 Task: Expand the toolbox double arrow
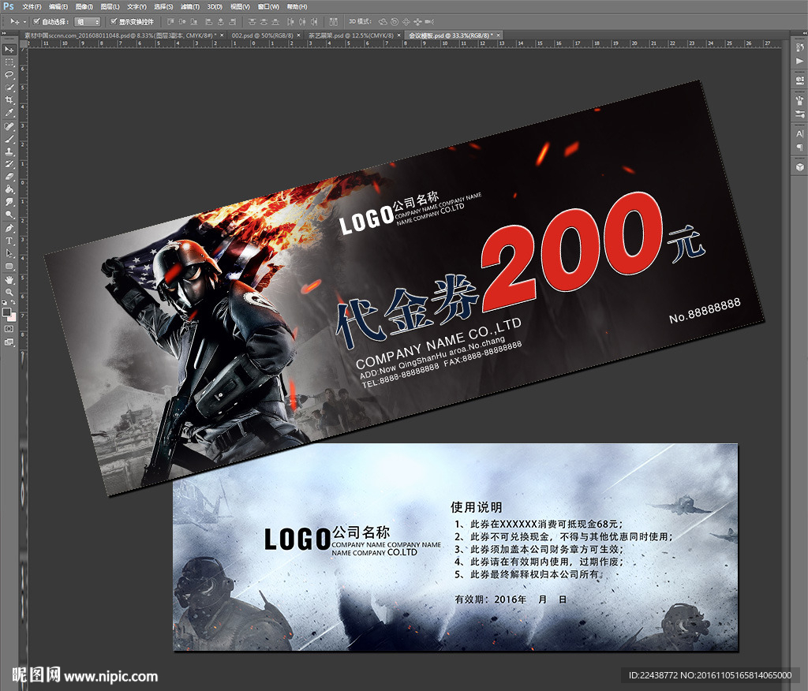tap(4, 33)
